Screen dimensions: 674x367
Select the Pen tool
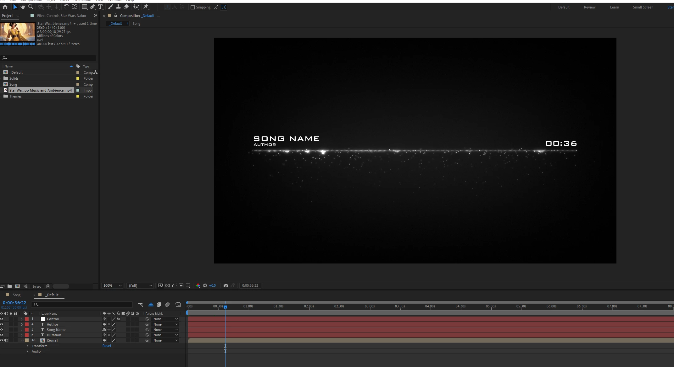coord(92,7)
